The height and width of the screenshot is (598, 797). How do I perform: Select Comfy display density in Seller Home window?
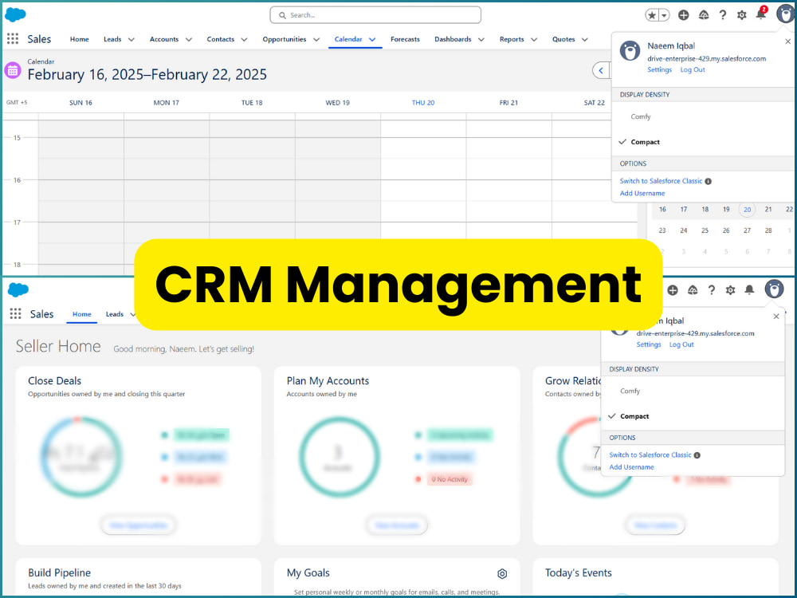tap(630, 391)
